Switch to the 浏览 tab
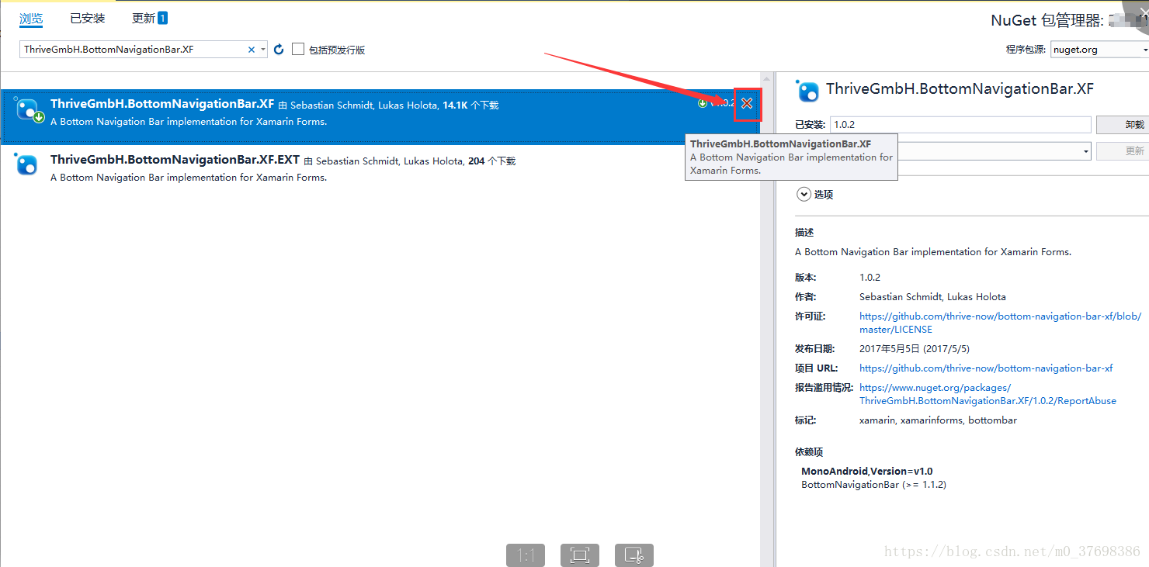Image resolution: width=1149 pixels, height=567 pixels. [x=31, y=19]
